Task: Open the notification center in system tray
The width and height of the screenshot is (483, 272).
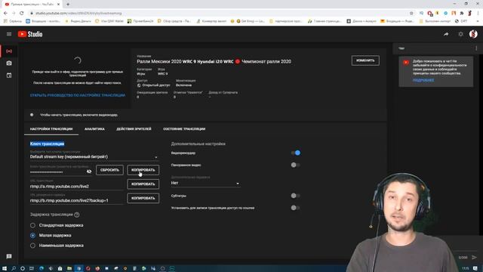Action: pos(475,269)
